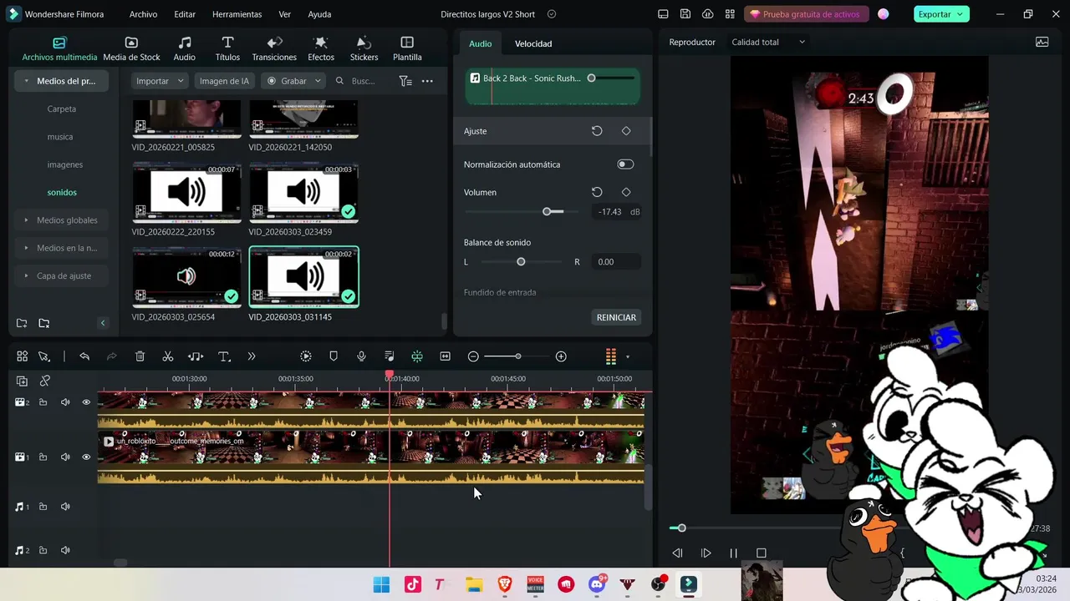Open the imagenes folder
This screenshot has height=601, width=1070.
(x=65, y=164)
